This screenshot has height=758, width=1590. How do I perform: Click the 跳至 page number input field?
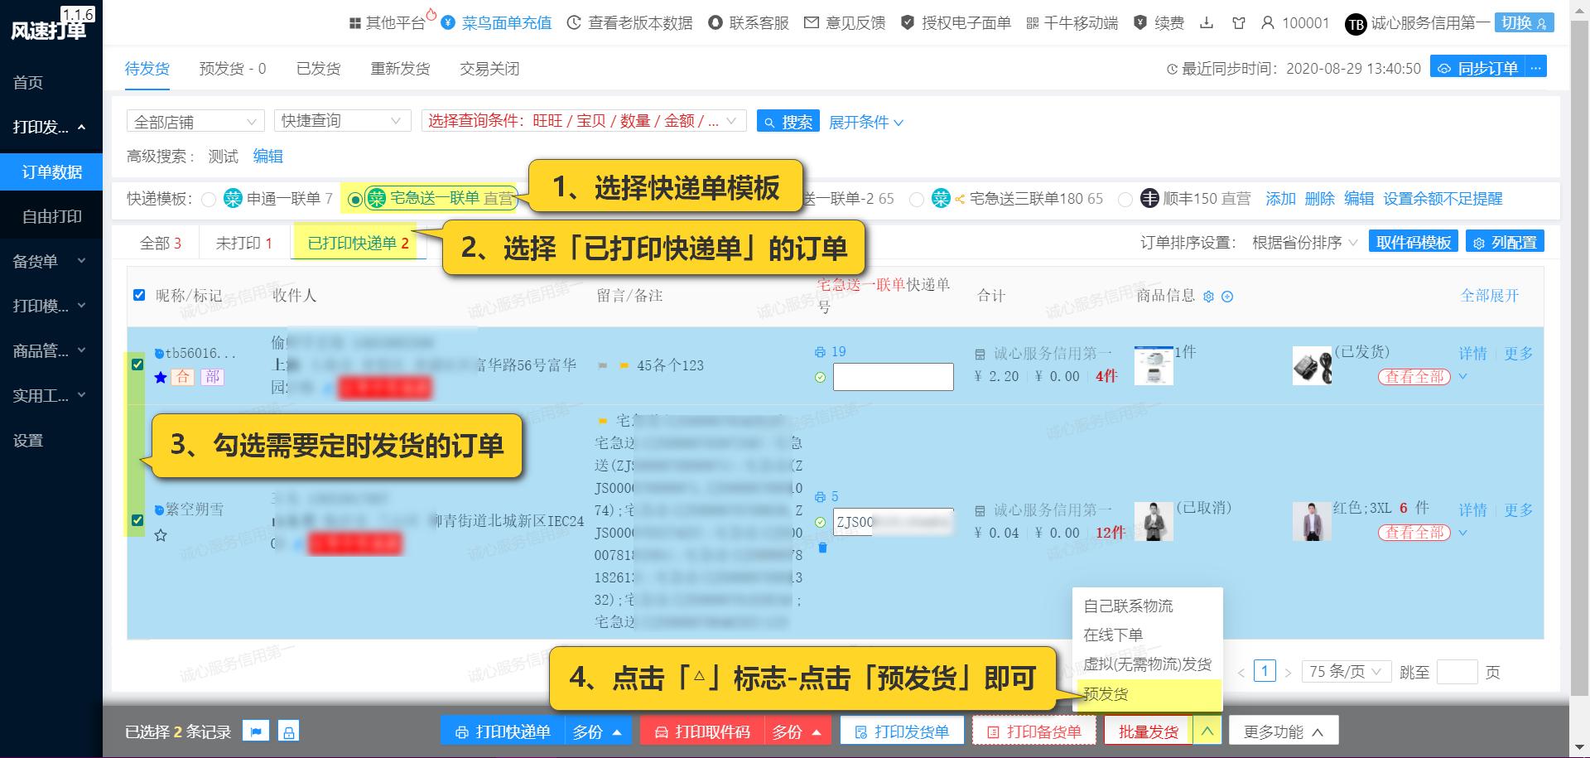coord(1459,672)
